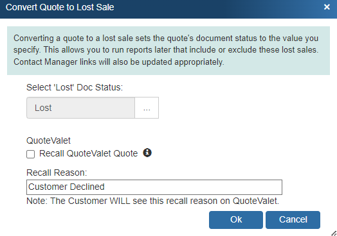Viewport: 337px width, 236px height.
Task: Click the 'Contact Manager links' sentence in the banner
Action: [x=118, y=62]
